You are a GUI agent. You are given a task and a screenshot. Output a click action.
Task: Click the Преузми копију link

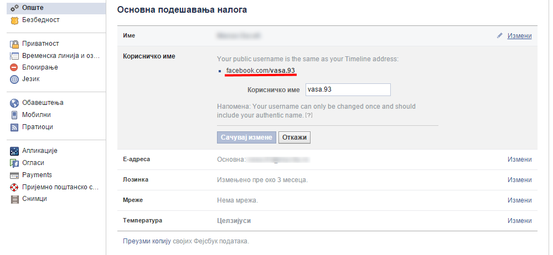click(143, 241)
